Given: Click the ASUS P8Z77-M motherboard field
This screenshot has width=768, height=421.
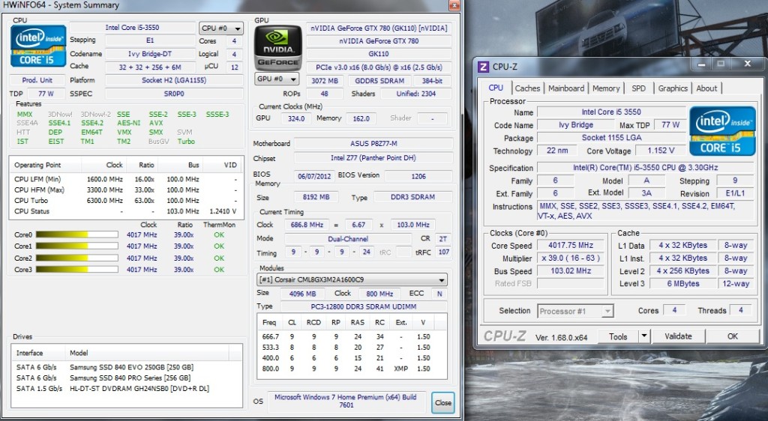Looking at the screenshot, I should [373, 144].
